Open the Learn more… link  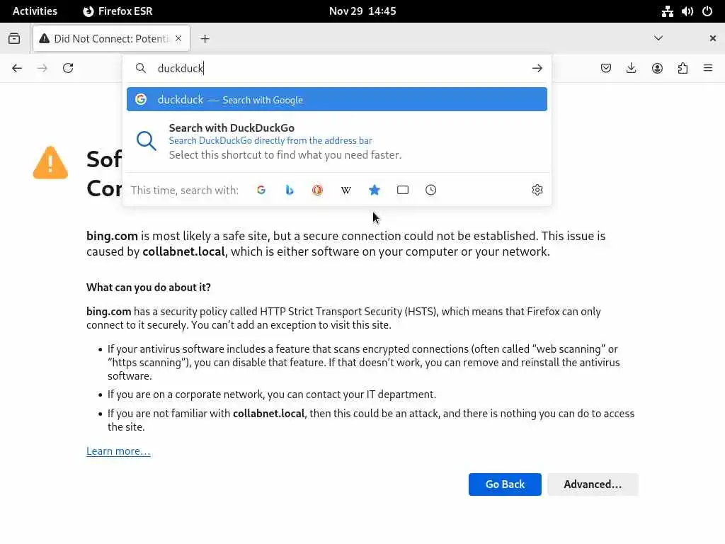(x=118, y=451)
